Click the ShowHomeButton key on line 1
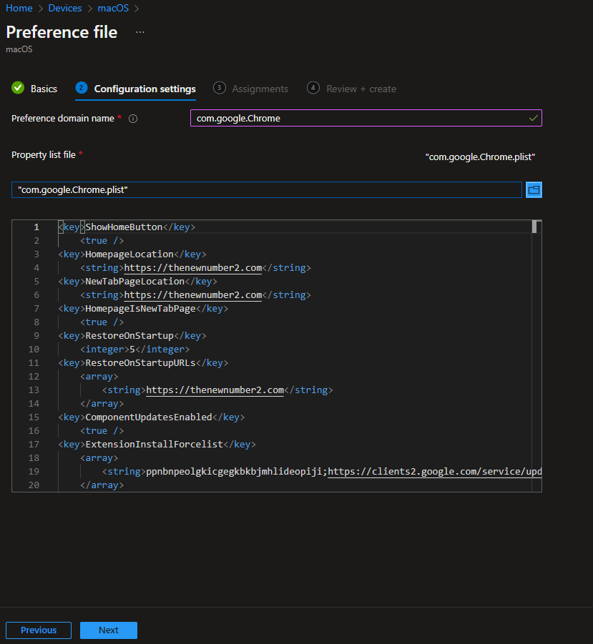Viewport: 593px width, 644px height. click(124, 227)
